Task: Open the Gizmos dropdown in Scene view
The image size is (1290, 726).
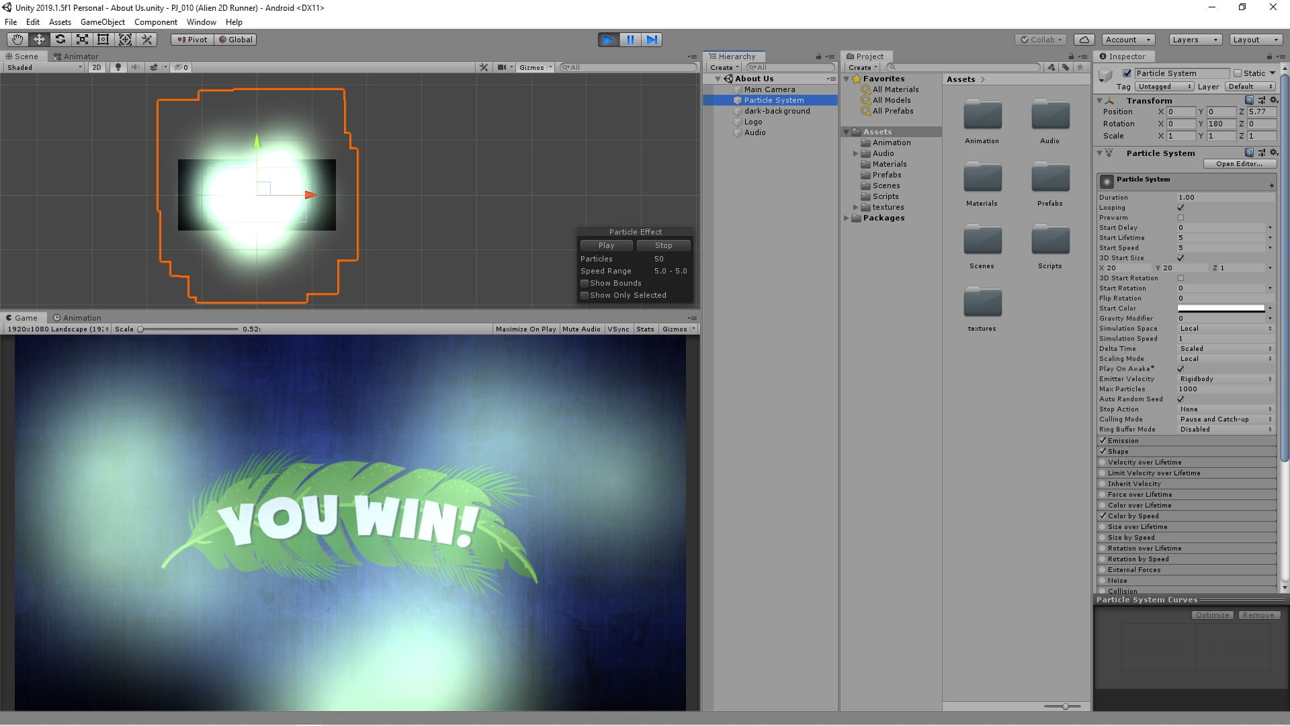Action: point(535,67)
